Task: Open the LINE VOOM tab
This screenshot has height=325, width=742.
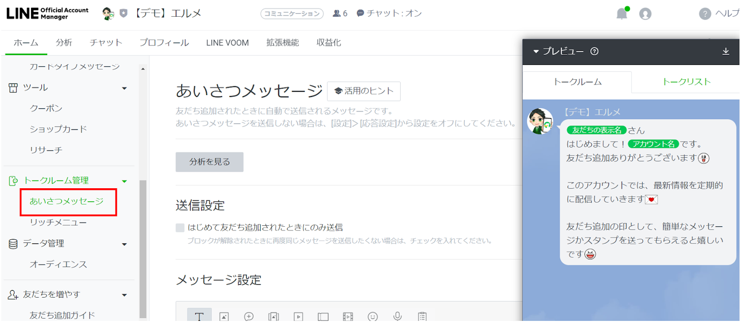Action: pyautogui.click(x=227, y=43)
